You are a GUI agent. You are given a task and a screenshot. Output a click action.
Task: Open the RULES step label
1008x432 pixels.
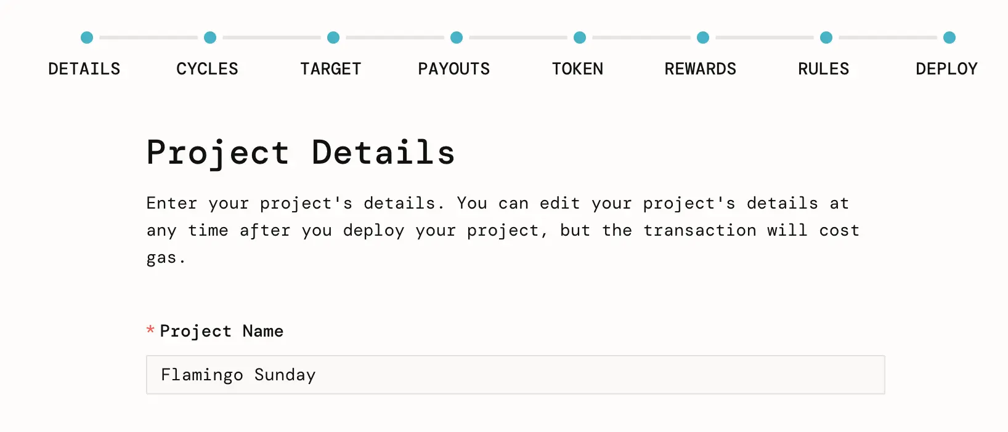point(824,69)
